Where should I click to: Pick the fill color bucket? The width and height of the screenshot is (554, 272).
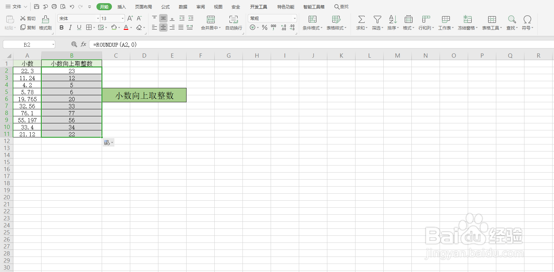click(114, 27)
